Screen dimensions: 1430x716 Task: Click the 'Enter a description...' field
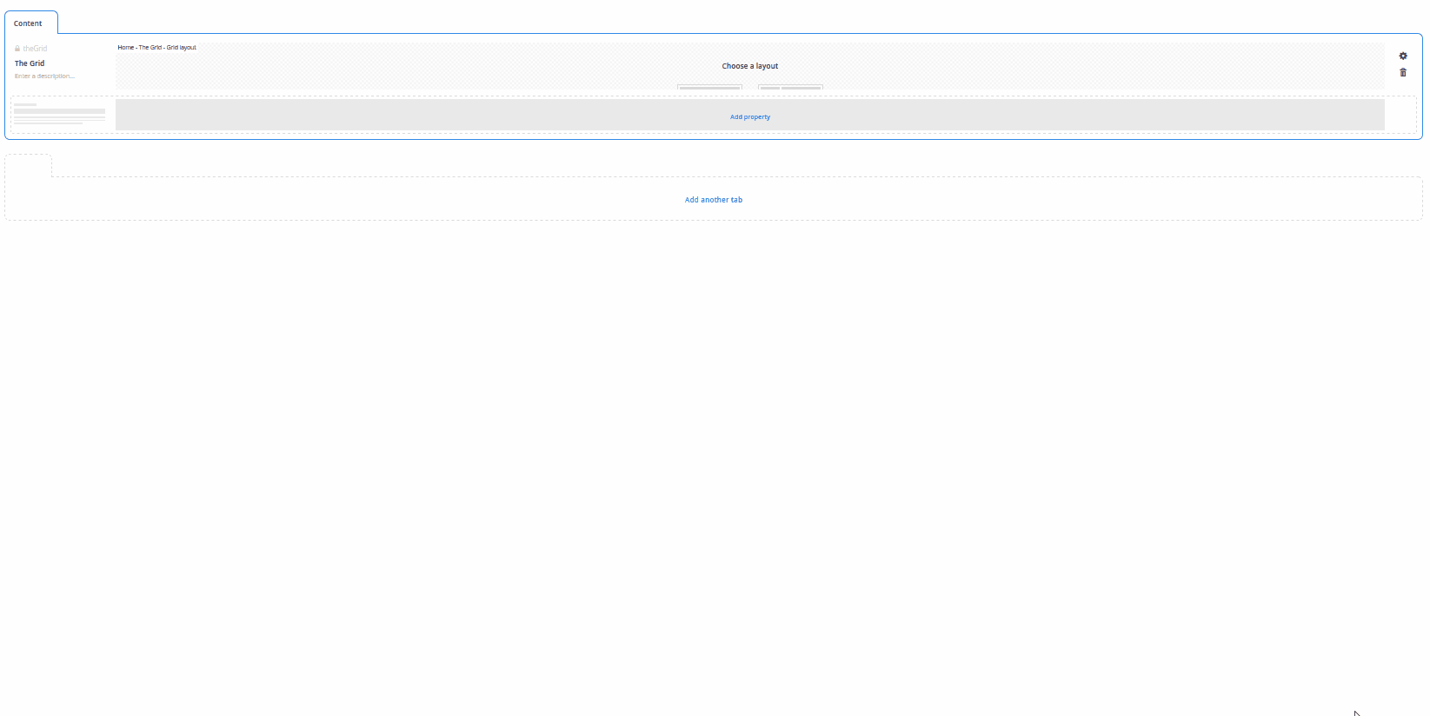(x=45, y=76)
